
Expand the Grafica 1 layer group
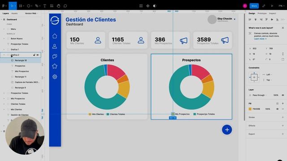coord(4,50)
